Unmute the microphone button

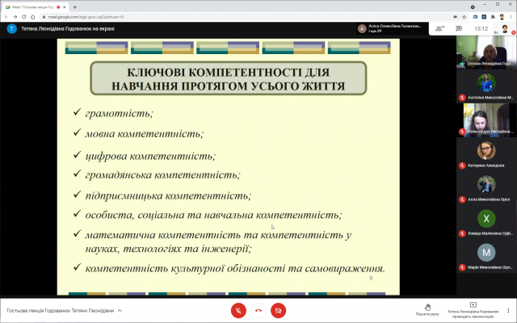pyautogui.click(x=238, y=310)
